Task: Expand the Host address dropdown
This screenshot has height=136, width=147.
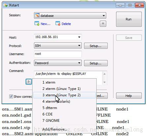Action: pyautogui.click(x=79, y=37)
